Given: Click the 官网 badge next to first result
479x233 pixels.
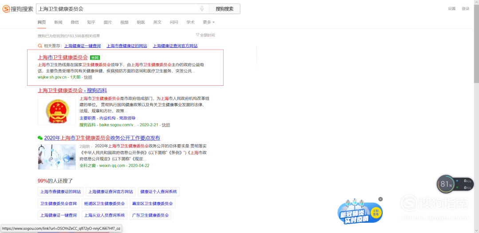Looking at the screenshot, I should tap(95, 57).
